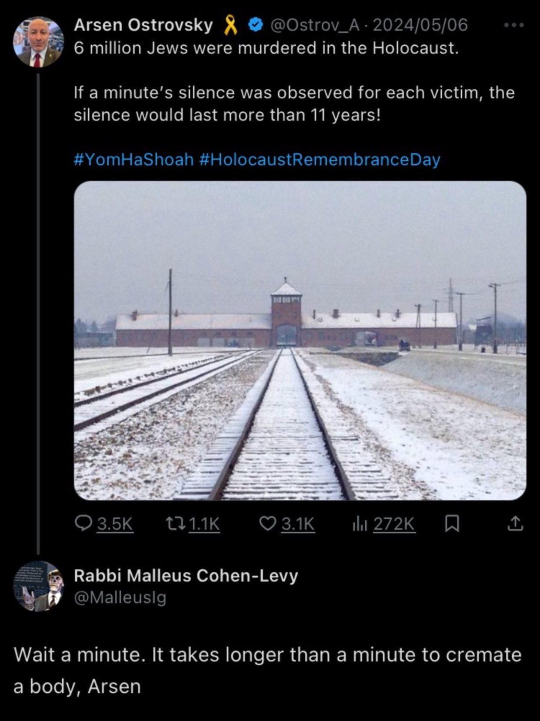
Task: Click the blue verified checkmark badge
Action: pyautogui.click(x=256, y=25)
